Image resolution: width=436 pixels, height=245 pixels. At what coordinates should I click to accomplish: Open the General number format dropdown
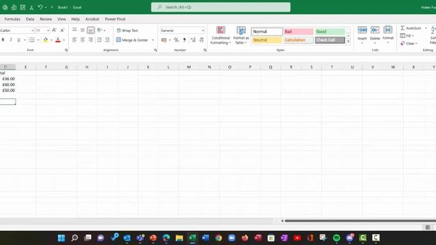point(203,30)
